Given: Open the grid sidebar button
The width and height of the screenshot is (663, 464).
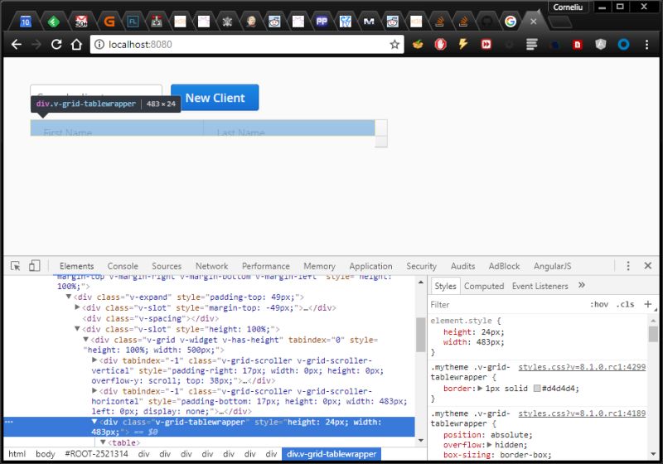Looking at the screenshot, I should tap(381, 128).
